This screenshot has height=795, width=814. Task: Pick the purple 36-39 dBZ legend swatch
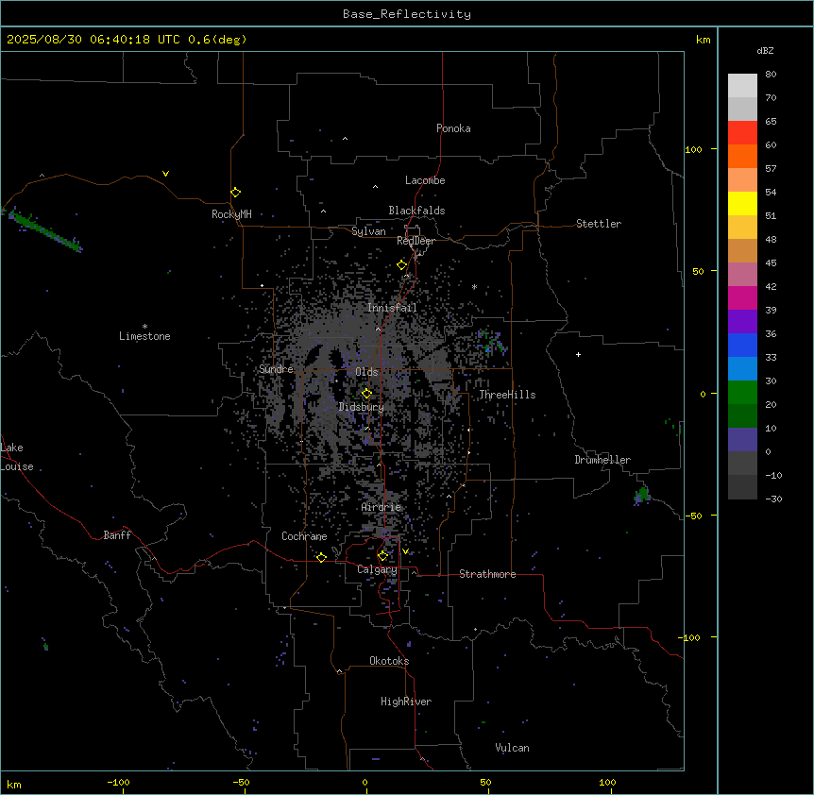click(x=742, y=322)
